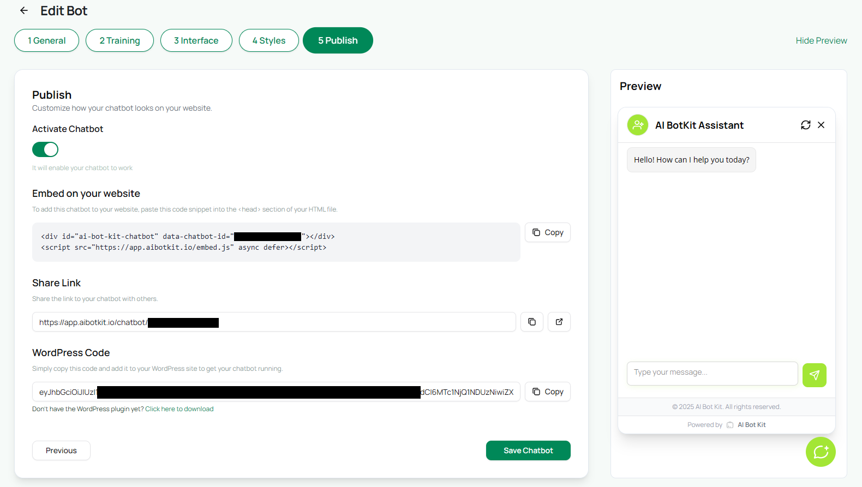
Task: Focus the 'Type your message...' input
Action: (x=713, y=374)
